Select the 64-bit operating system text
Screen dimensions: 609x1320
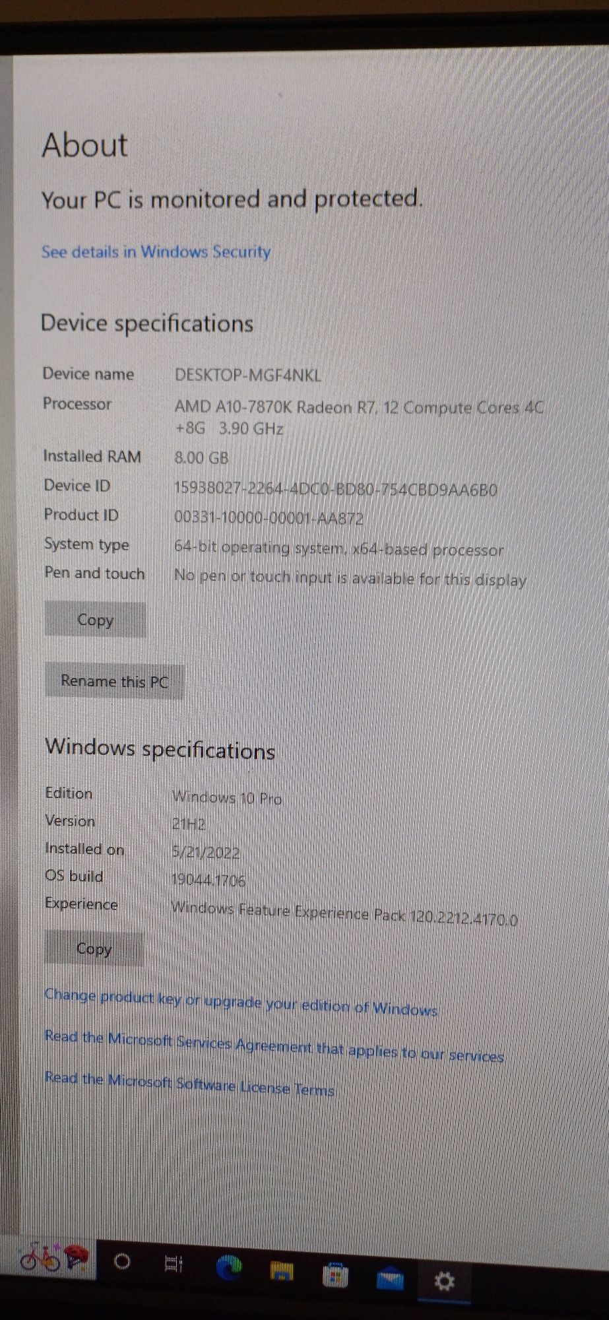(x=338, y=548)
